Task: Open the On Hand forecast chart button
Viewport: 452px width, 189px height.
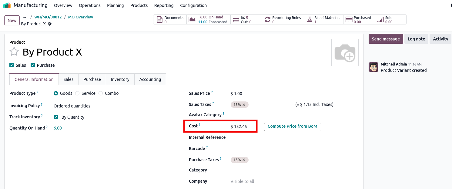Action: (209, 20)
